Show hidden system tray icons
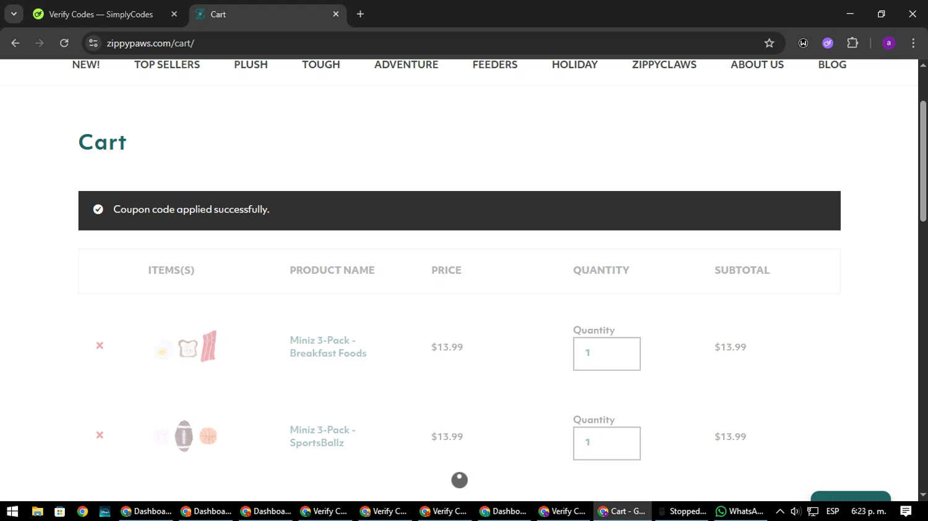The width and height of the screenshot is (928, 521). [780, 511]
